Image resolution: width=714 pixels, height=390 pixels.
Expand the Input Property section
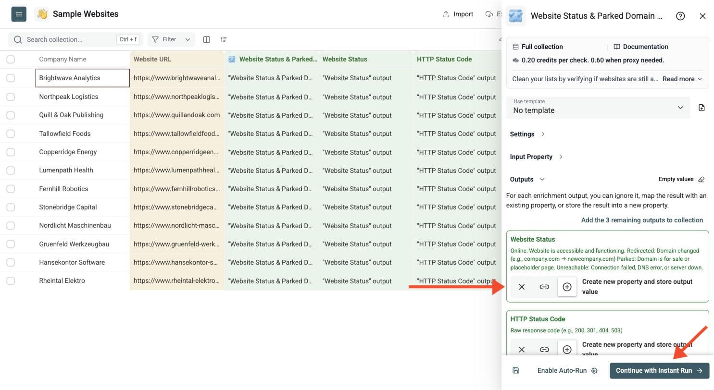point(536,157)
